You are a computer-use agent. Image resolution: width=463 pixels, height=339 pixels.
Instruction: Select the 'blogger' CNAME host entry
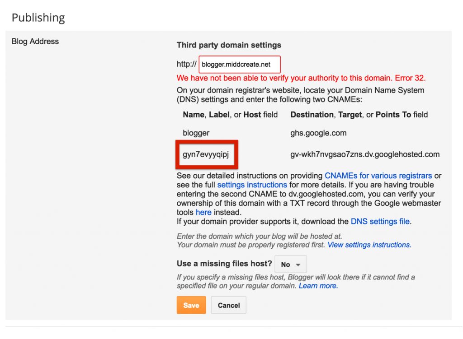(x=196, y=133)
